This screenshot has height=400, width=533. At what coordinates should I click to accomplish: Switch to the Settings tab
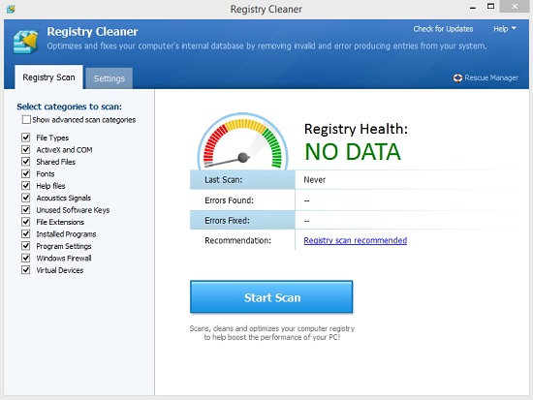coord(110,78)
